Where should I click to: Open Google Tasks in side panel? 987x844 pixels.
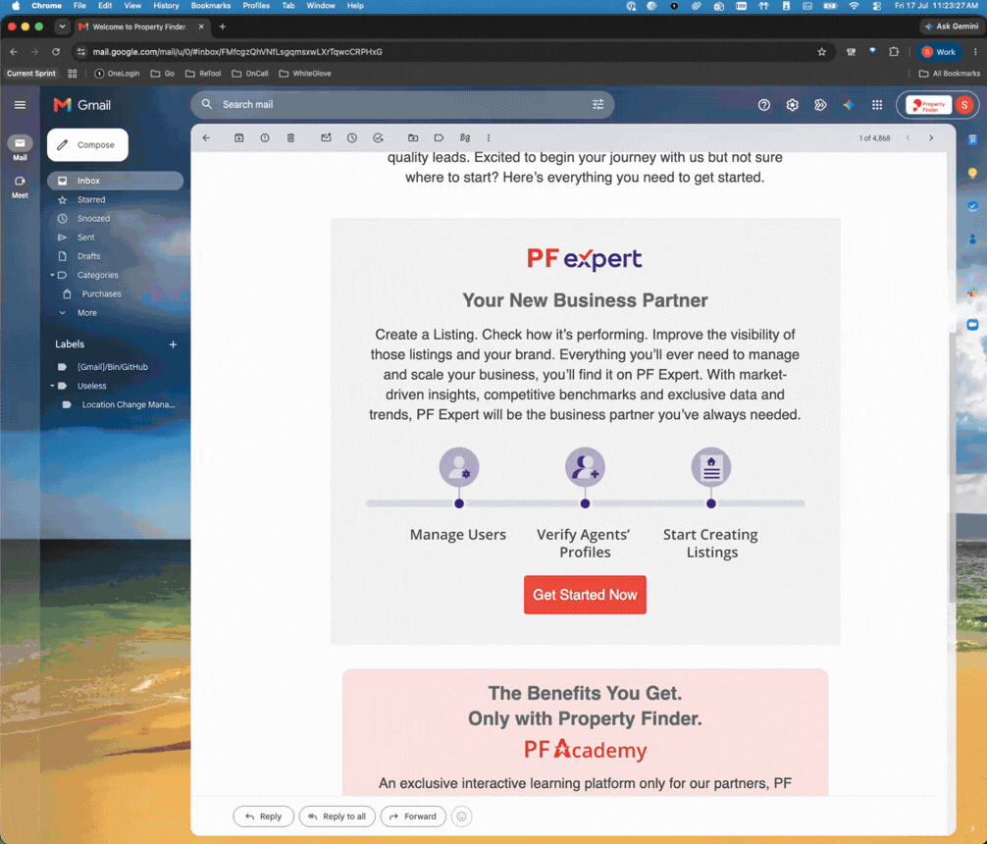[x=972, y=206]
